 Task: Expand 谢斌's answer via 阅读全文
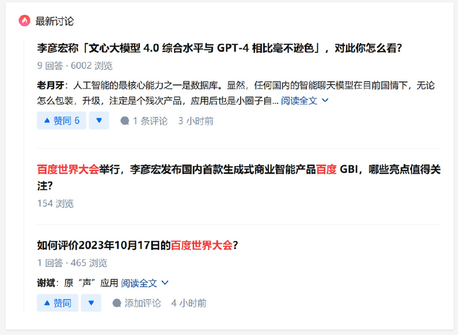[139, 283]
